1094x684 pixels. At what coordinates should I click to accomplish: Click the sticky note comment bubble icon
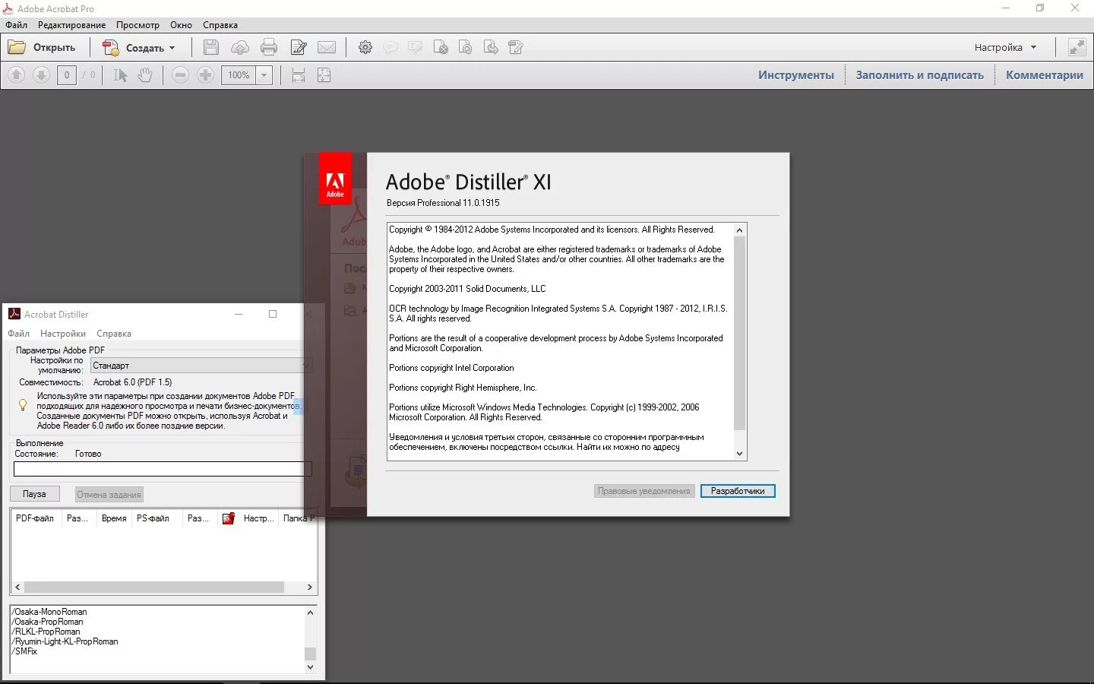(x=390, y=47)
